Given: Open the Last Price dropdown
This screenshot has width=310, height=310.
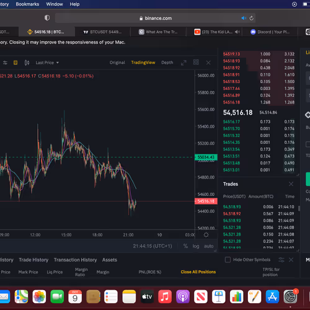Looking at the screenshot, I should coord(47,63).
